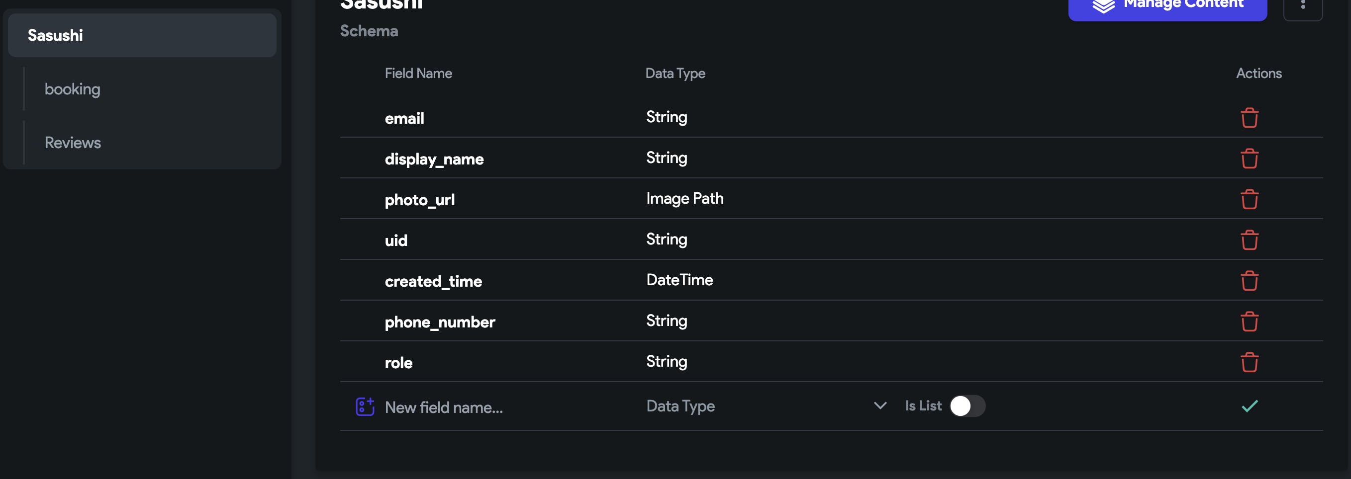Delete the uid field
1351x479 pixels.
[1249, 240]
